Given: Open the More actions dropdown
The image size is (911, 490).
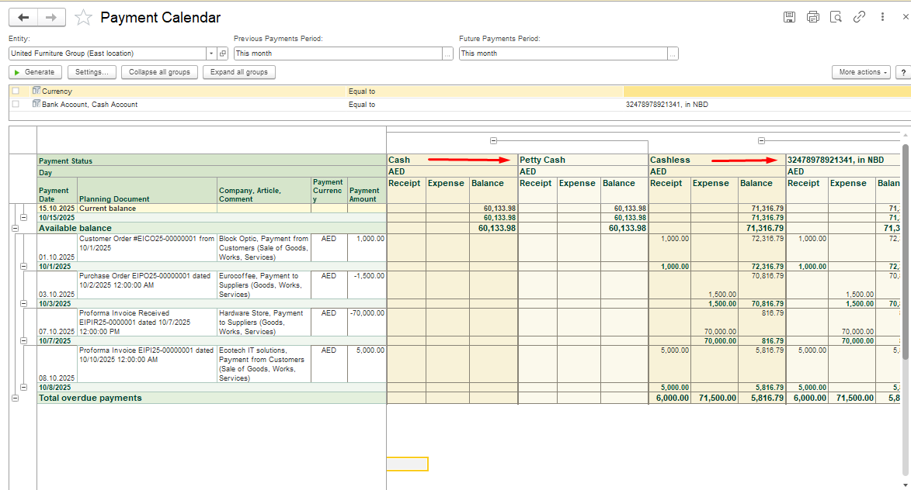Looking at the screenshot, I should 861,72.
